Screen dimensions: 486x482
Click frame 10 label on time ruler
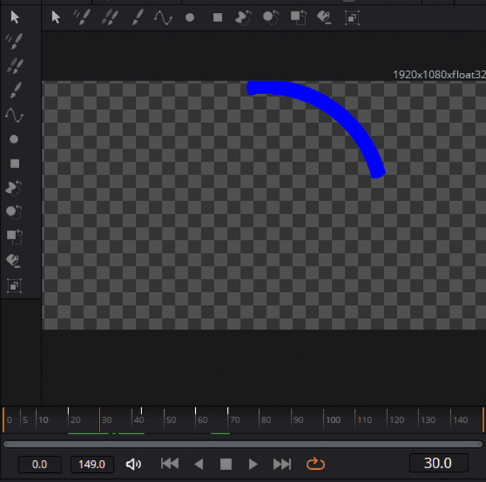tap(43, 420)
